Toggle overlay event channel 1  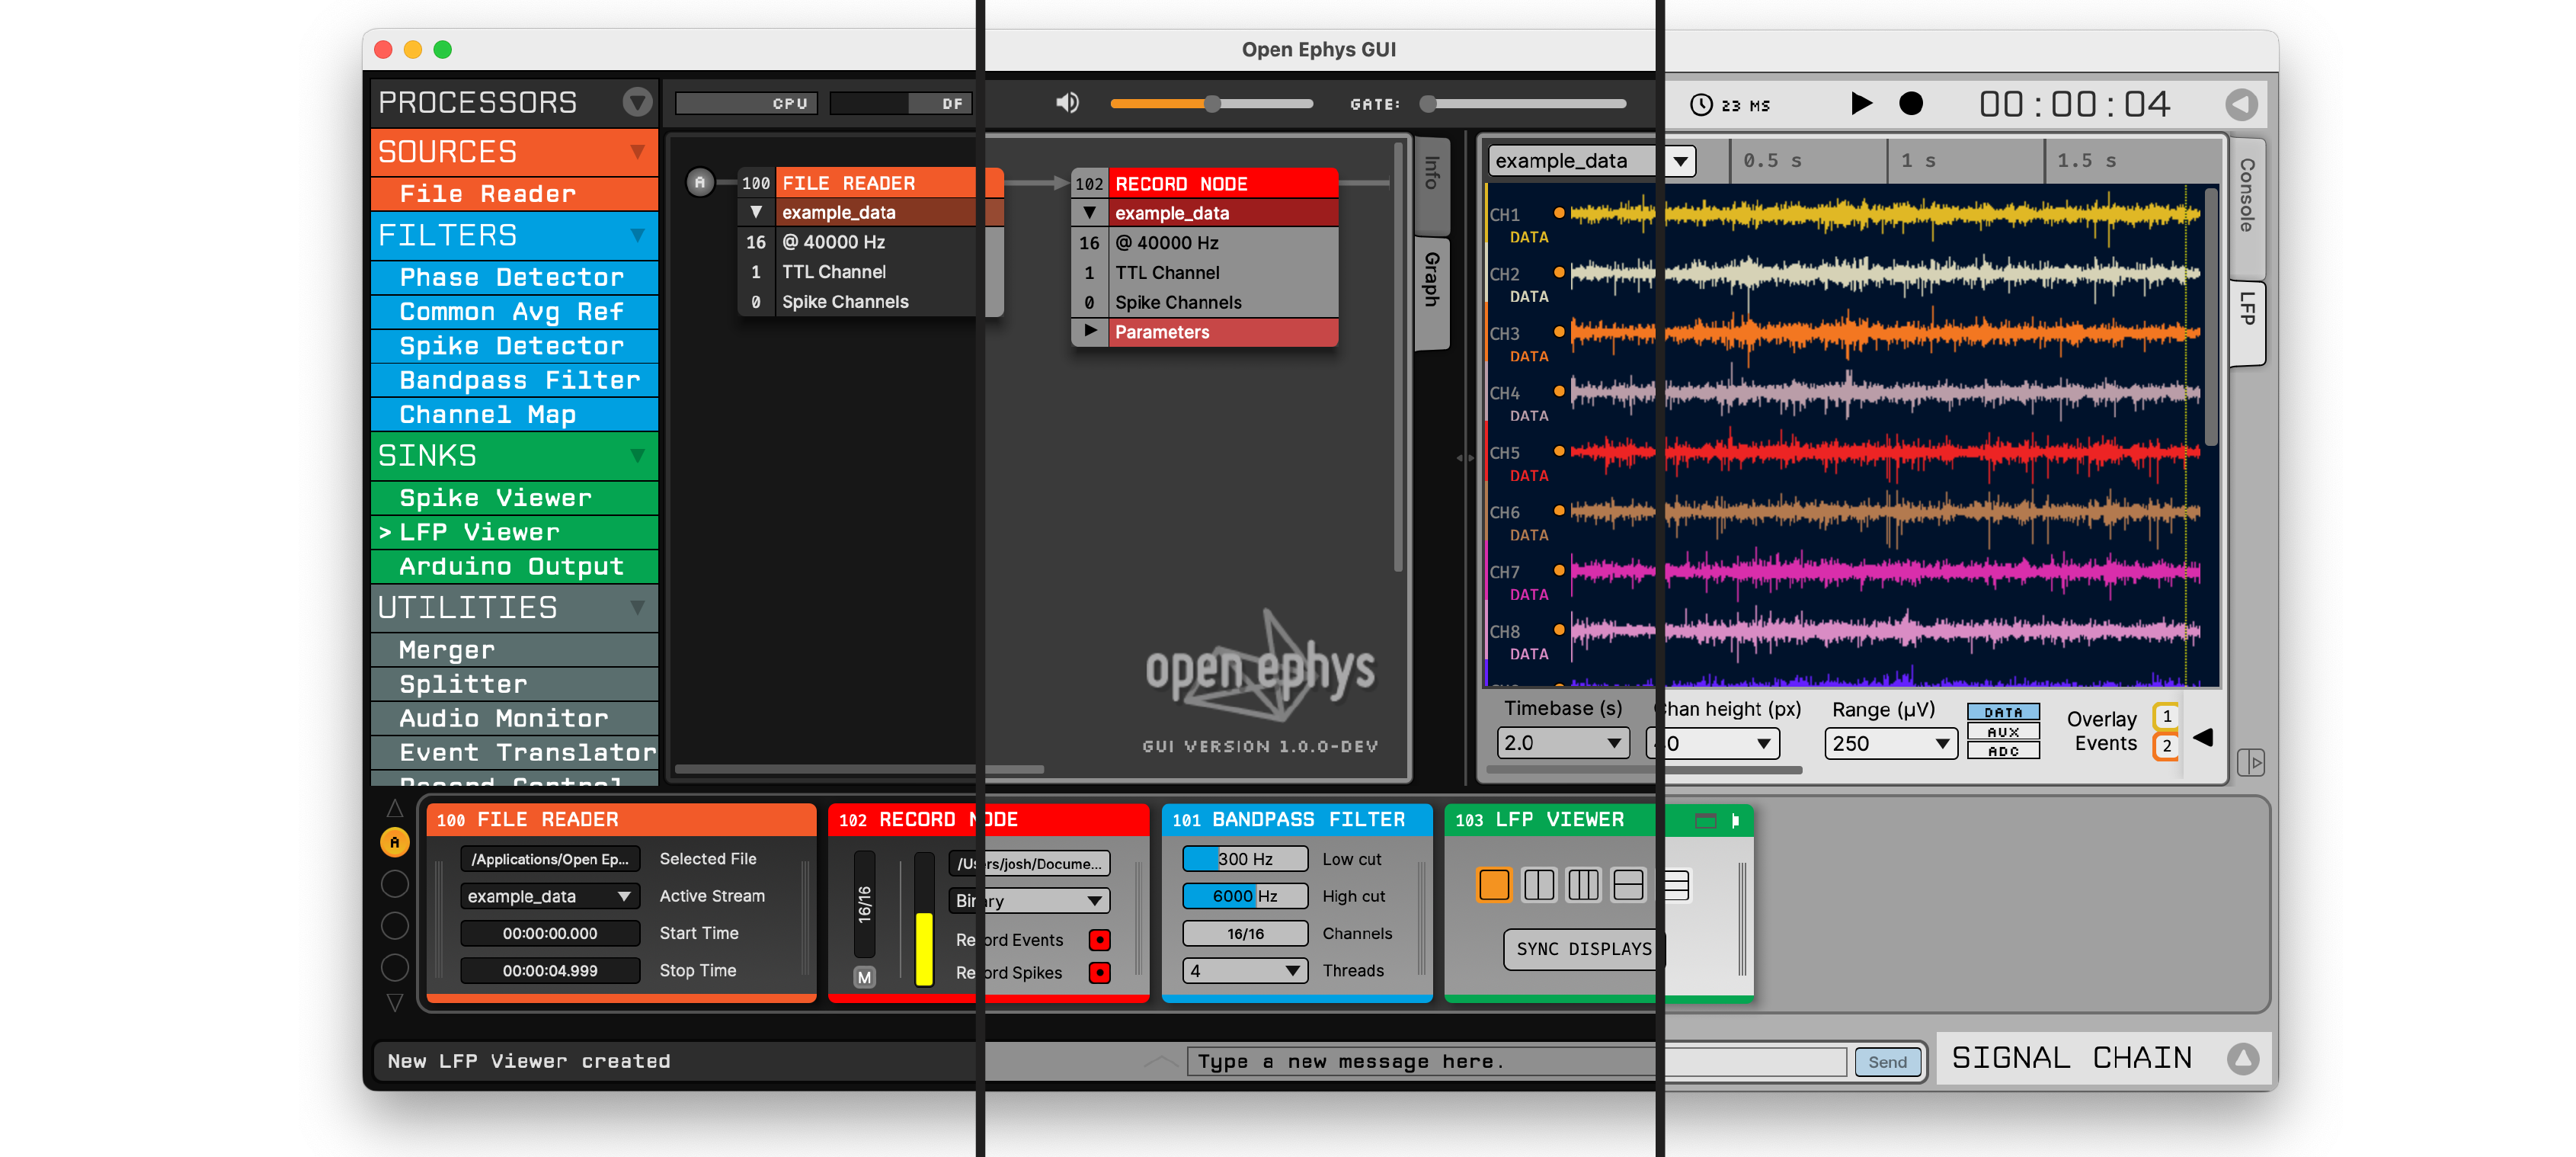(2166, 716)
